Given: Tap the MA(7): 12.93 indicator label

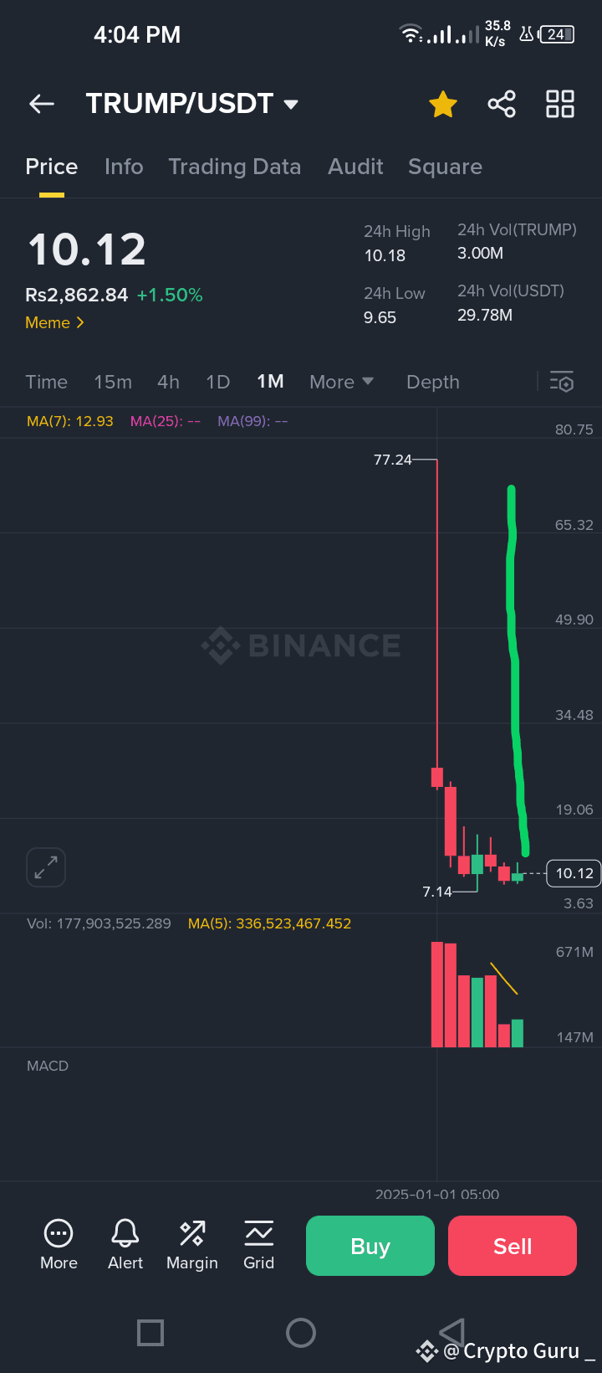Looking at the screenshot, I should click(70, 421).
